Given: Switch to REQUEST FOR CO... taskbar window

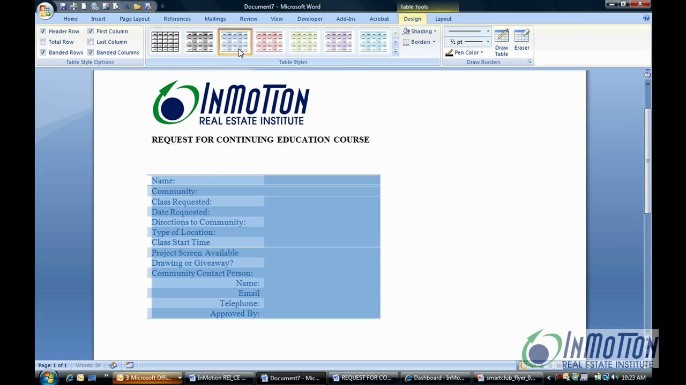Looking at the screenshot, I should 363,378.
